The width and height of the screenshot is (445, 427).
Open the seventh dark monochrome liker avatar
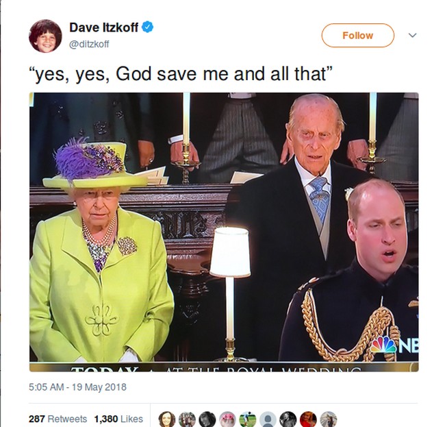[288, 419]
